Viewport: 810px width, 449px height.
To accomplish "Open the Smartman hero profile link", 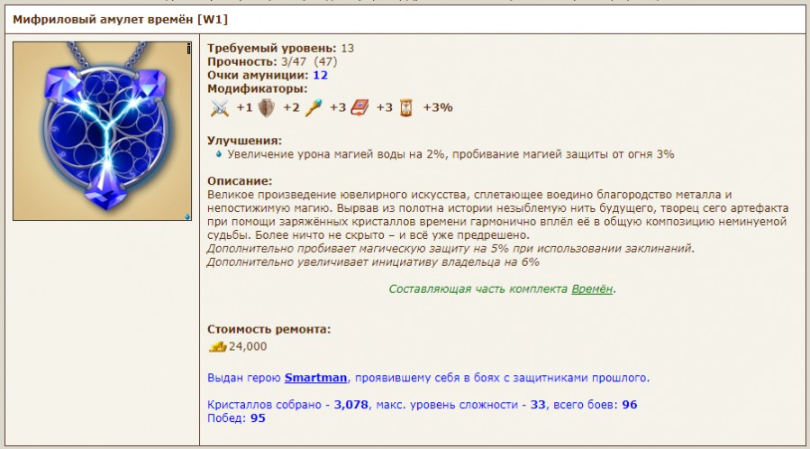I will tap(316, 377).
